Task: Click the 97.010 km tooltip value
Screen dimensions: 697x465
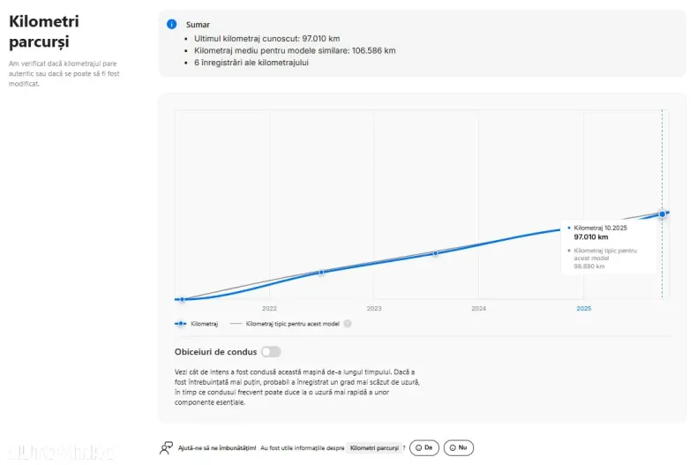Action: pyautogui.click(x=590, y=236)
